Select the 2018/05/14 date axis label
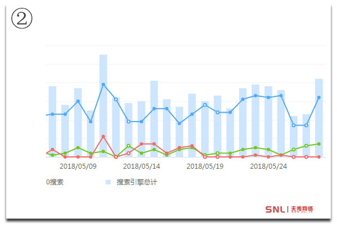The width and height of the screenshot is (337, 227). pyautogui.click(x=142, y=166)
